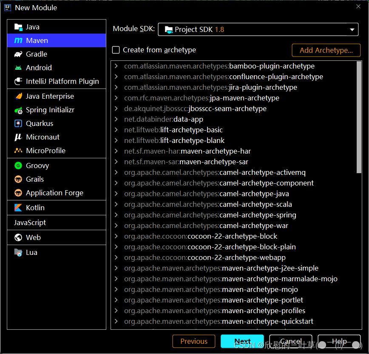The height and width of the screenshot is (354, 369).
Task: Click the Android robot icon
Action: point(18,68)
